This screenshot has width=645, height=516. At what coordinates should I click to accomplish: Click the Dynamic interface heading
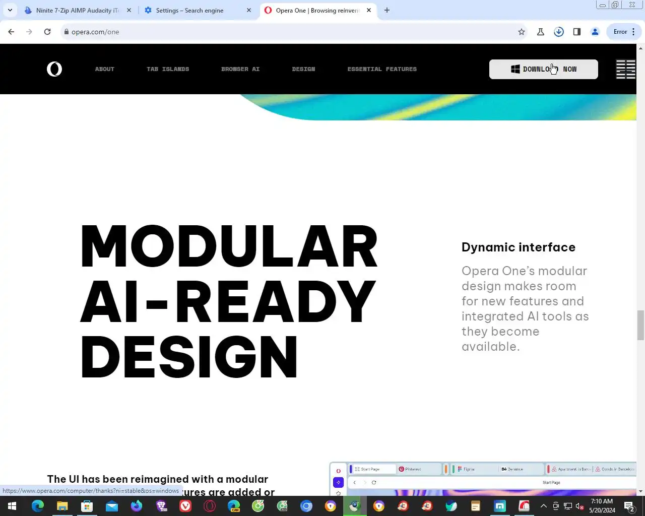(x=519, y=247)
